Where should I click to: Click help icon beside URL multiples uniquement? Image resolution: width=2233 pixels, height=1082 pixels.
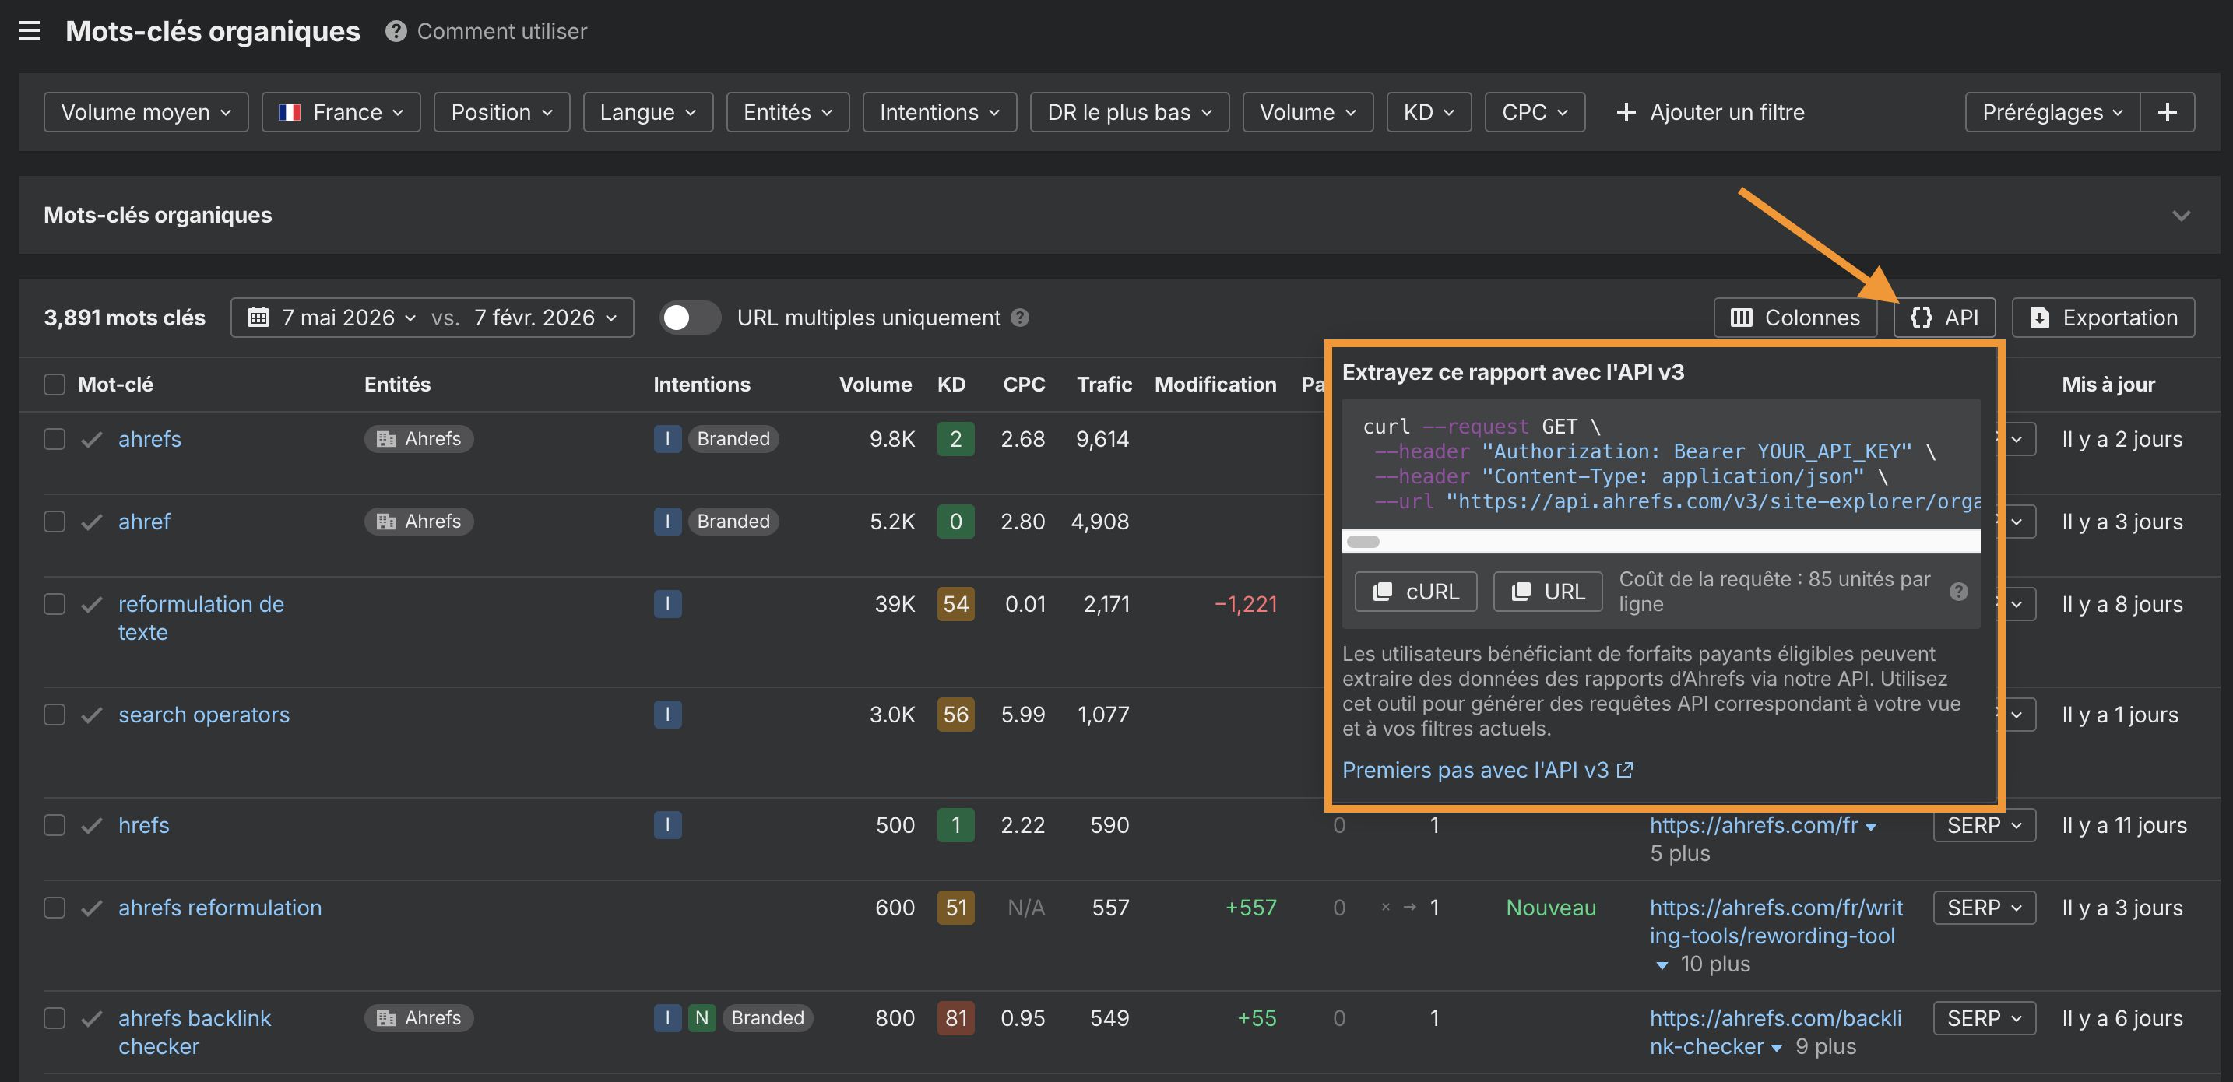[1020, 318]
